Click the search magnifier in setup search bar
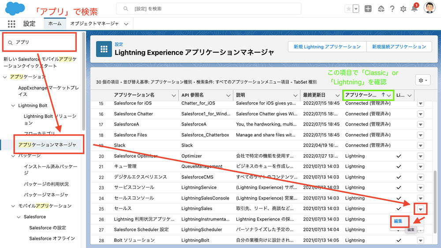Image resolution: width=441 pixels, height=248 pixels. click(126, 9)
